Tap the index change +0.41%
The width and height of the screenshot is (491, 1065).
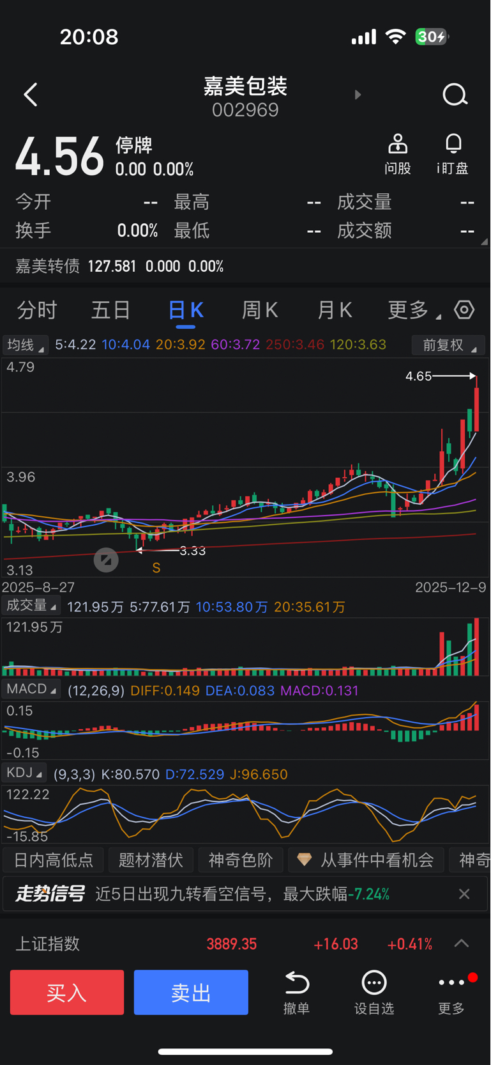pyautogui.click(x=410, y=944)
